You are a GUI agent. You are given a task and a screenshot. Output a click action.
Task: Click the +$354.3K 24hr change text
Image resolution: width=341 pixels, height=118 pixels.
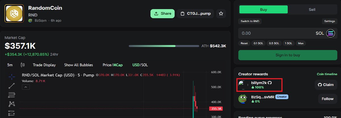tap(31, 54)
